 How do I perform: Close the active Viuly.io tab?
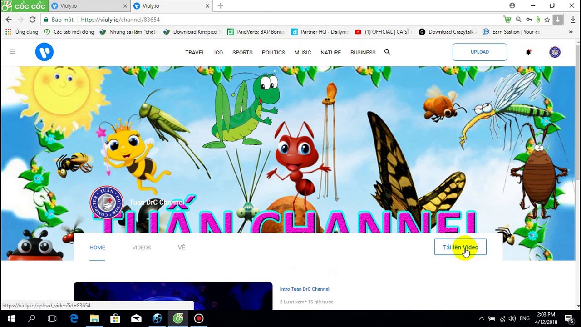point(207,6)
